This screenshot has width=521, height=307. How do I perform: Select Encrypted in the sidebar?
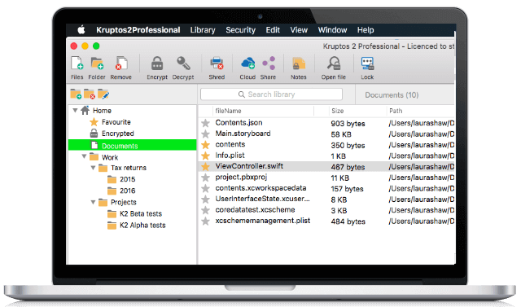117,134
